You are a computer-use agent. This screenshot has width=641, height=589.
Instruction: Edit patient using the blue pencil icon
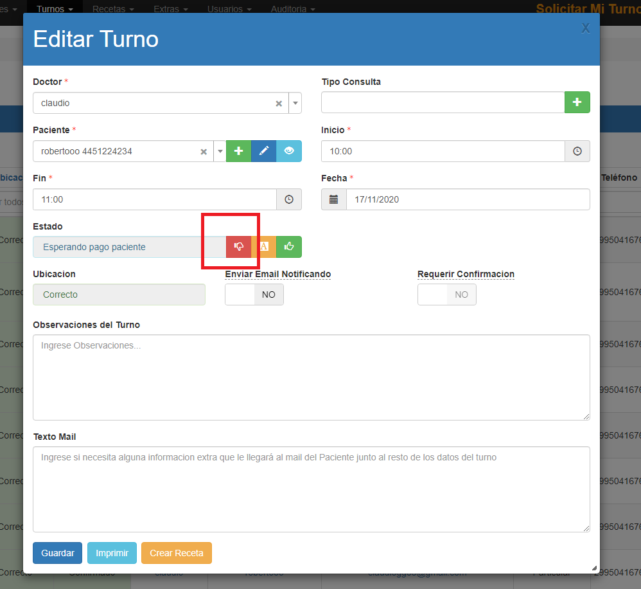point(263,151)
